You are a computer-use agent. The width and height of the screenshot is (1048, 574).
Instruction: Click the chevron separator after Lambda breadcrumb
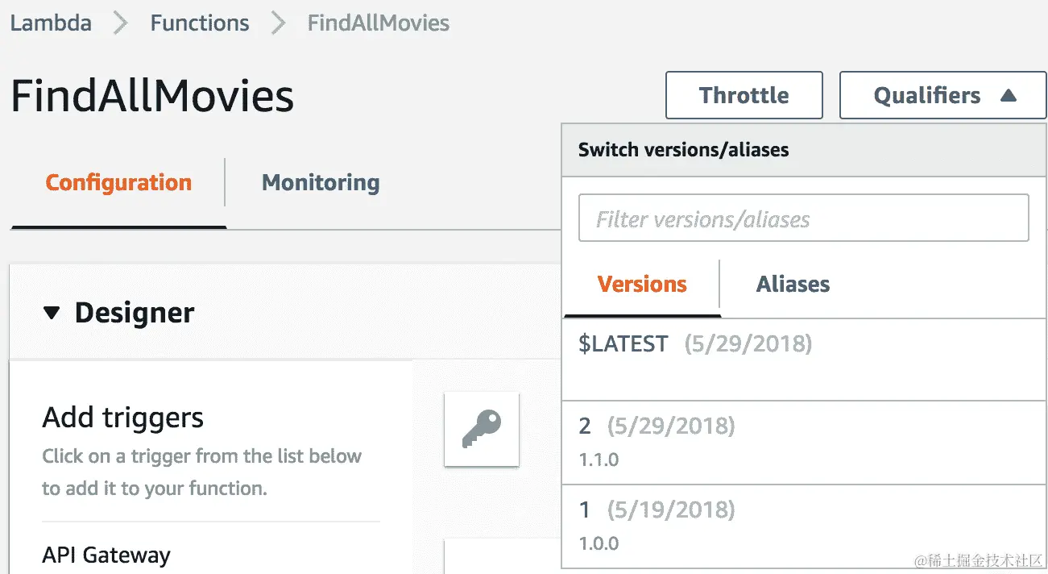[x=121, y=23]
